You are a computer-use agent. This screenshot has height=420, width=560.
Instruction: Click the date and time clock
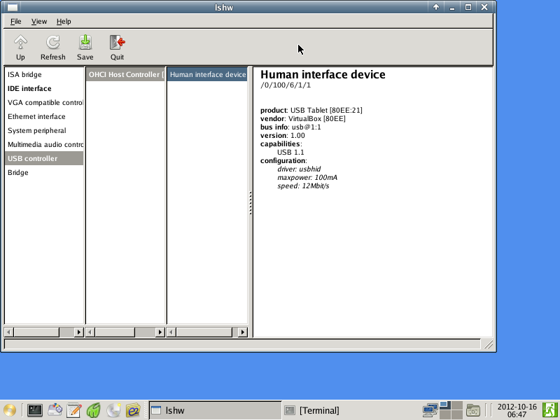pos(517,410)
